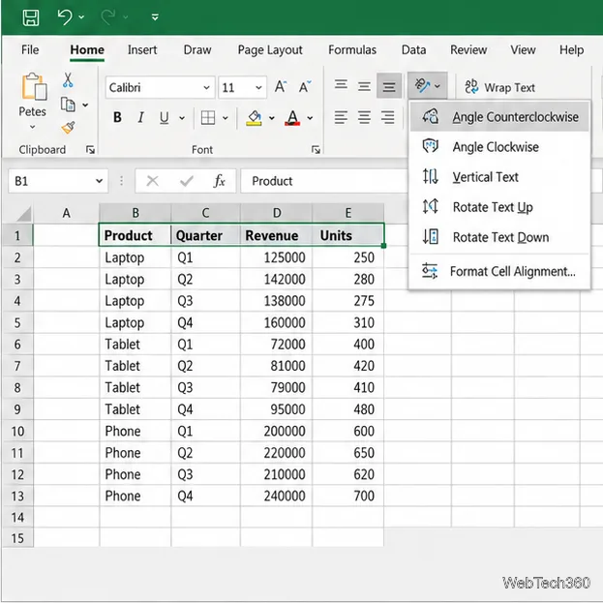Open the Font Color dropdown arrow
Screen dimensions: 603x603
pos(310,118)
